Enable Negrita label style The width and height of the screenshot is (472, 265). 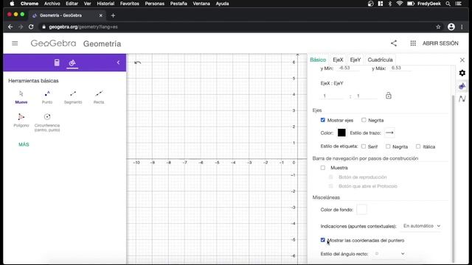click(x=388, y=146)
